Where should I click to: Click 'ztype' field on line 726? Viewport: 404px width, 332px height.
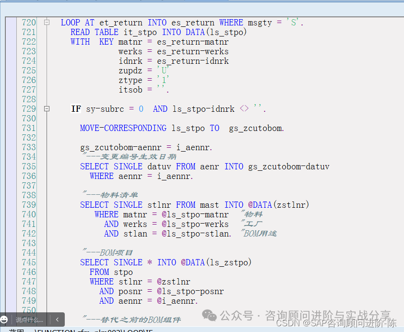pos(131,80)
